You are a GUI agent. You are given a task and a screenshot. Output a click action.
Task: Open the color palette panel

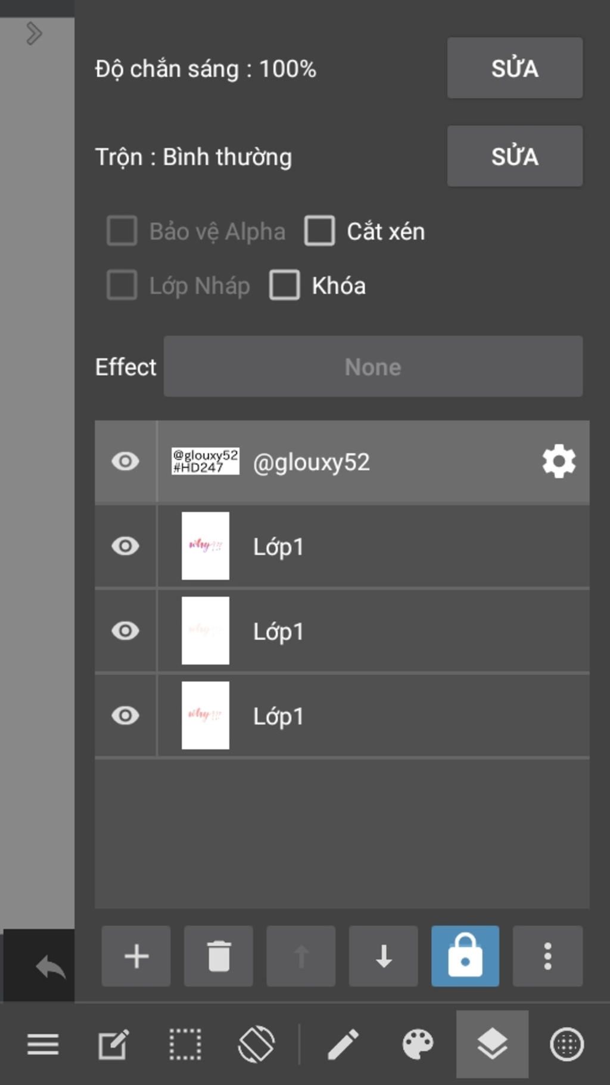(x=418, y=1044)
